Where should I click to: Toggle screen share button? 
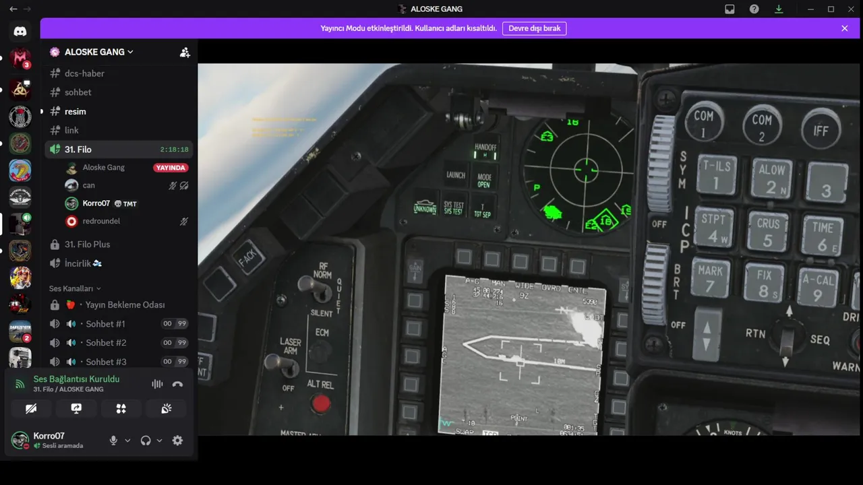tap(76, 408)
